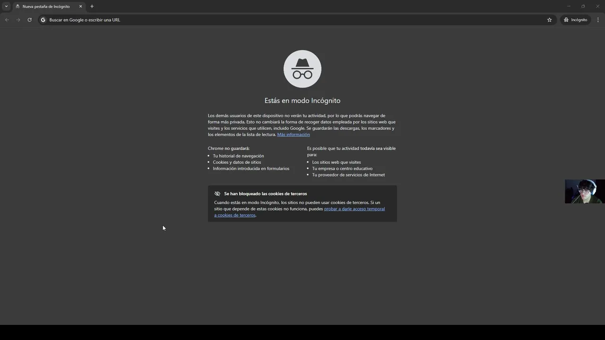Restore down the Chrome window
Screen dimensions: 605x340
click(x=583, y=6)
